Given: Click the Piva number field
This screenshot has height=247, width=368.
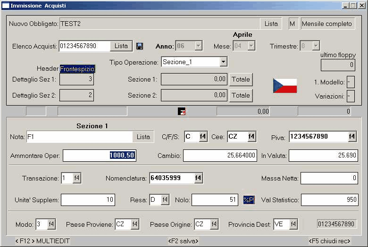Looking at the screenshot, I should [318, 137].
